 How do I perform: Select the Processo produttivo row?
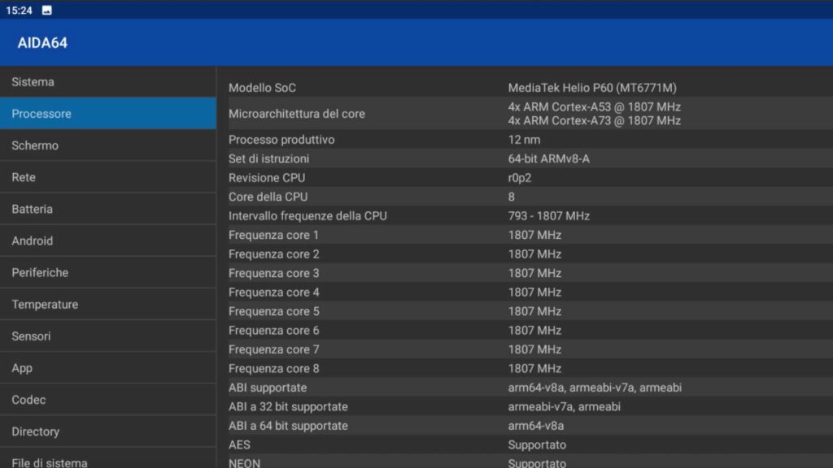point(525,140)
